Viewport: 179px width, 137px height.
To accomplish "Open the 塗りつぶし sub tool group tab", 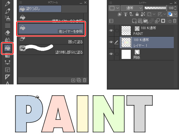I will tap(40, 9).
